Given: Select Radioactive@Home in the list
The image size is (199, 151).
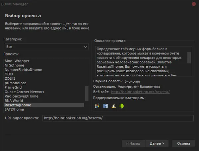Looking at the screenshot, I should (x=21, y=96).
